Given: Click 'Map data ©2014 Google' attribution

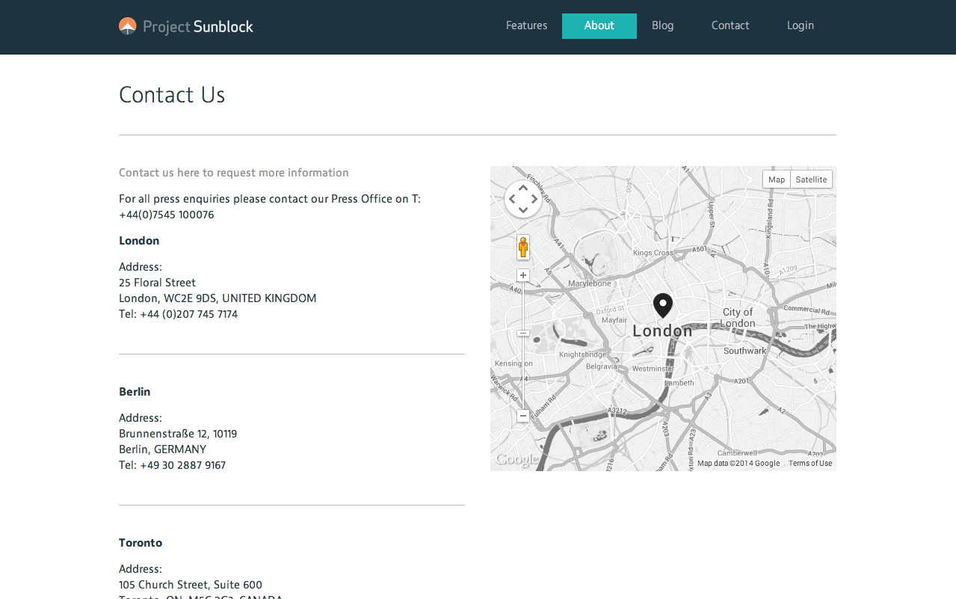Looking at the screenshot, I should 738,464.
